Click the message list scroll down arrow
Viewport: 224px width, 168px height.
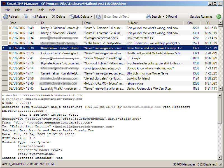pos(220,88)
